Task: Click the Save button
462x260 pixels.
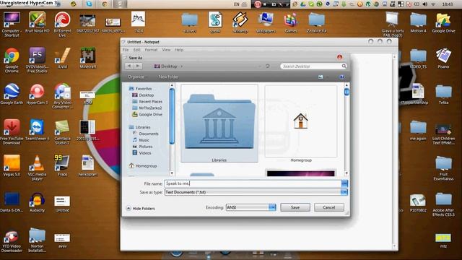Action: point(295,207)
